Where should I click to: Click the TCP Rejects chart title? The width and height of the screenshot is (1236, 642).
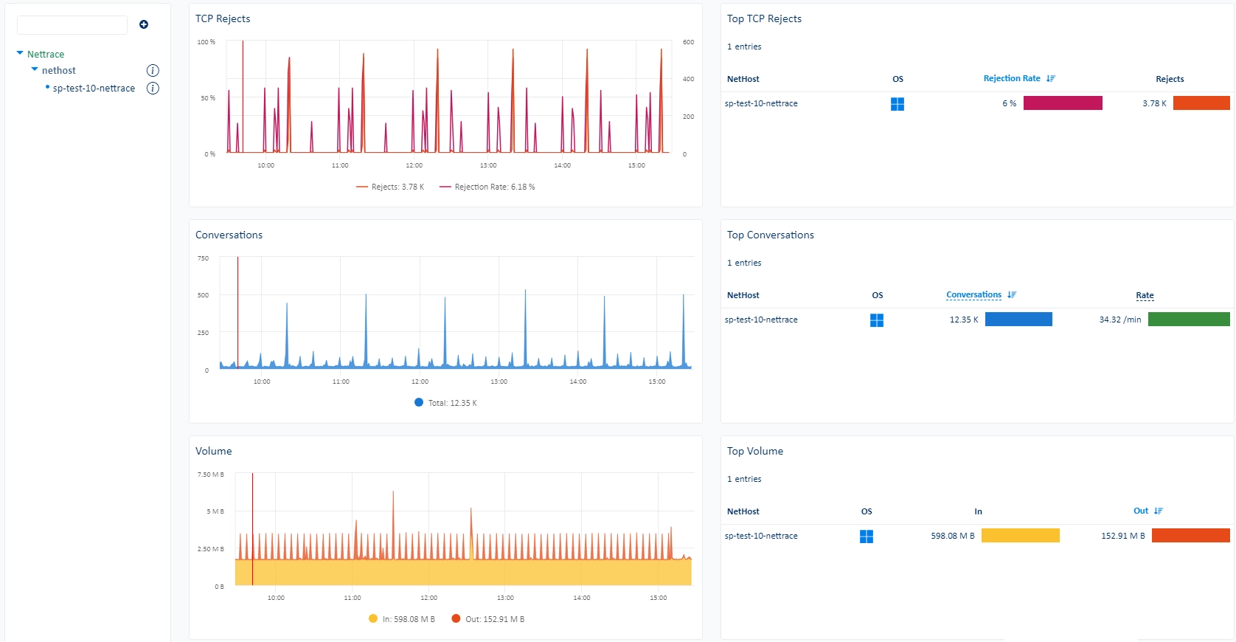pyautogui.click(x=223, y=19)
